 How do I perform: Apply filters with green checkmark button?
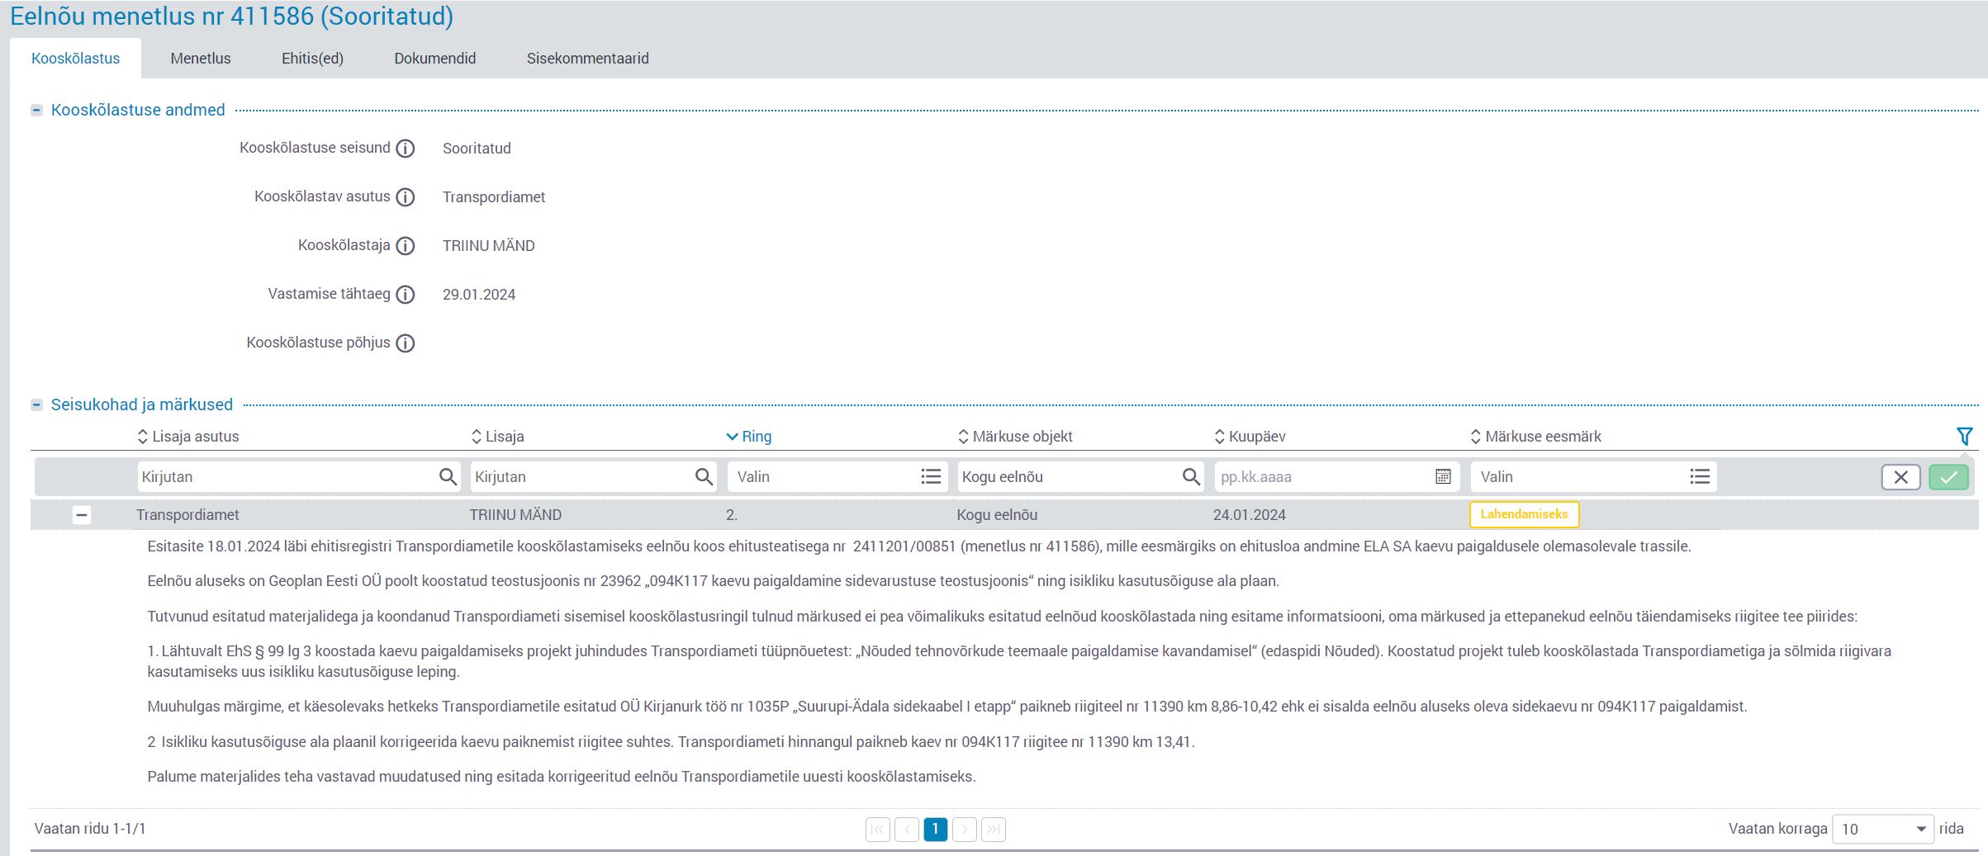click(1948, 477)
